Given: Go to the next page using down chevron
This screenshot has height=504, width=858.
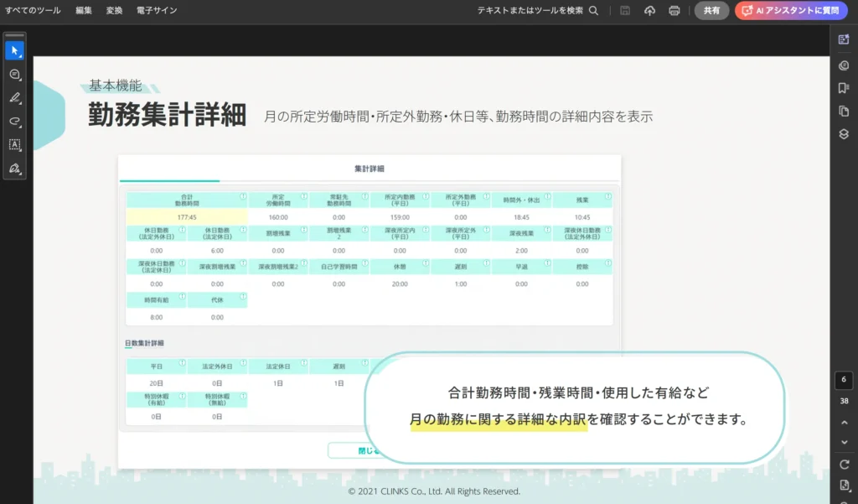Looking at the screenshot, I should pos(844,442).
